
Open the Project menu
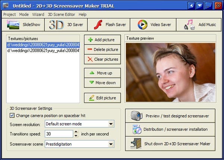9,15
